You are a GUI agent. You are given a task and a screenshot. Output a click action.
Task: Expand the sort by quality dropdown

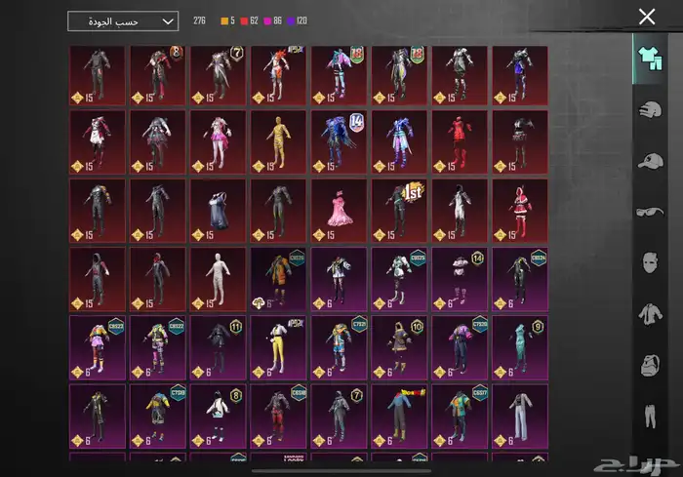coord(123,21)
